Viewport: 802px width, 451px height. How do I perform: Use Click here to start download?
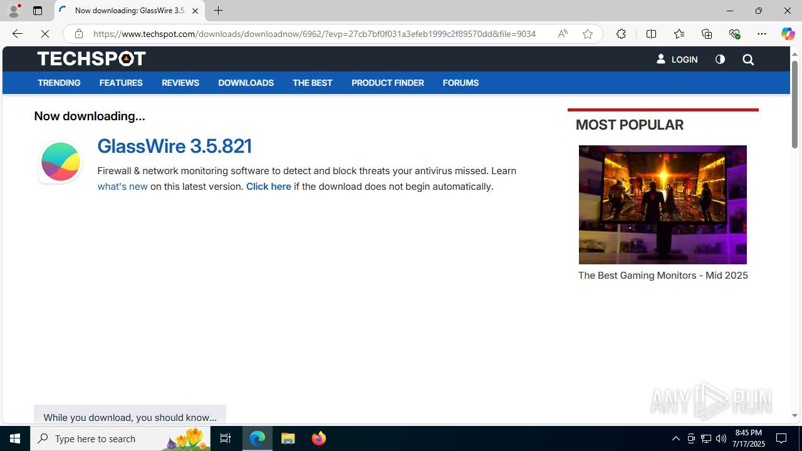268,187
